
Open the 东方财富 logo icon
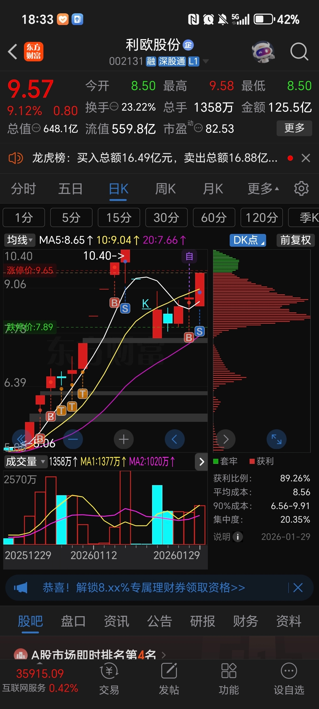point(33,51)
